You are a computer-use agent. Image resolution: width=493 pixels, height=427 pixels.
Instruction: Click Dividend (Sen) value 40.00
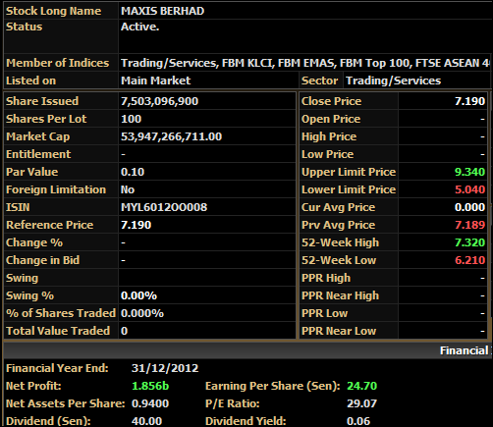(146, 421)
